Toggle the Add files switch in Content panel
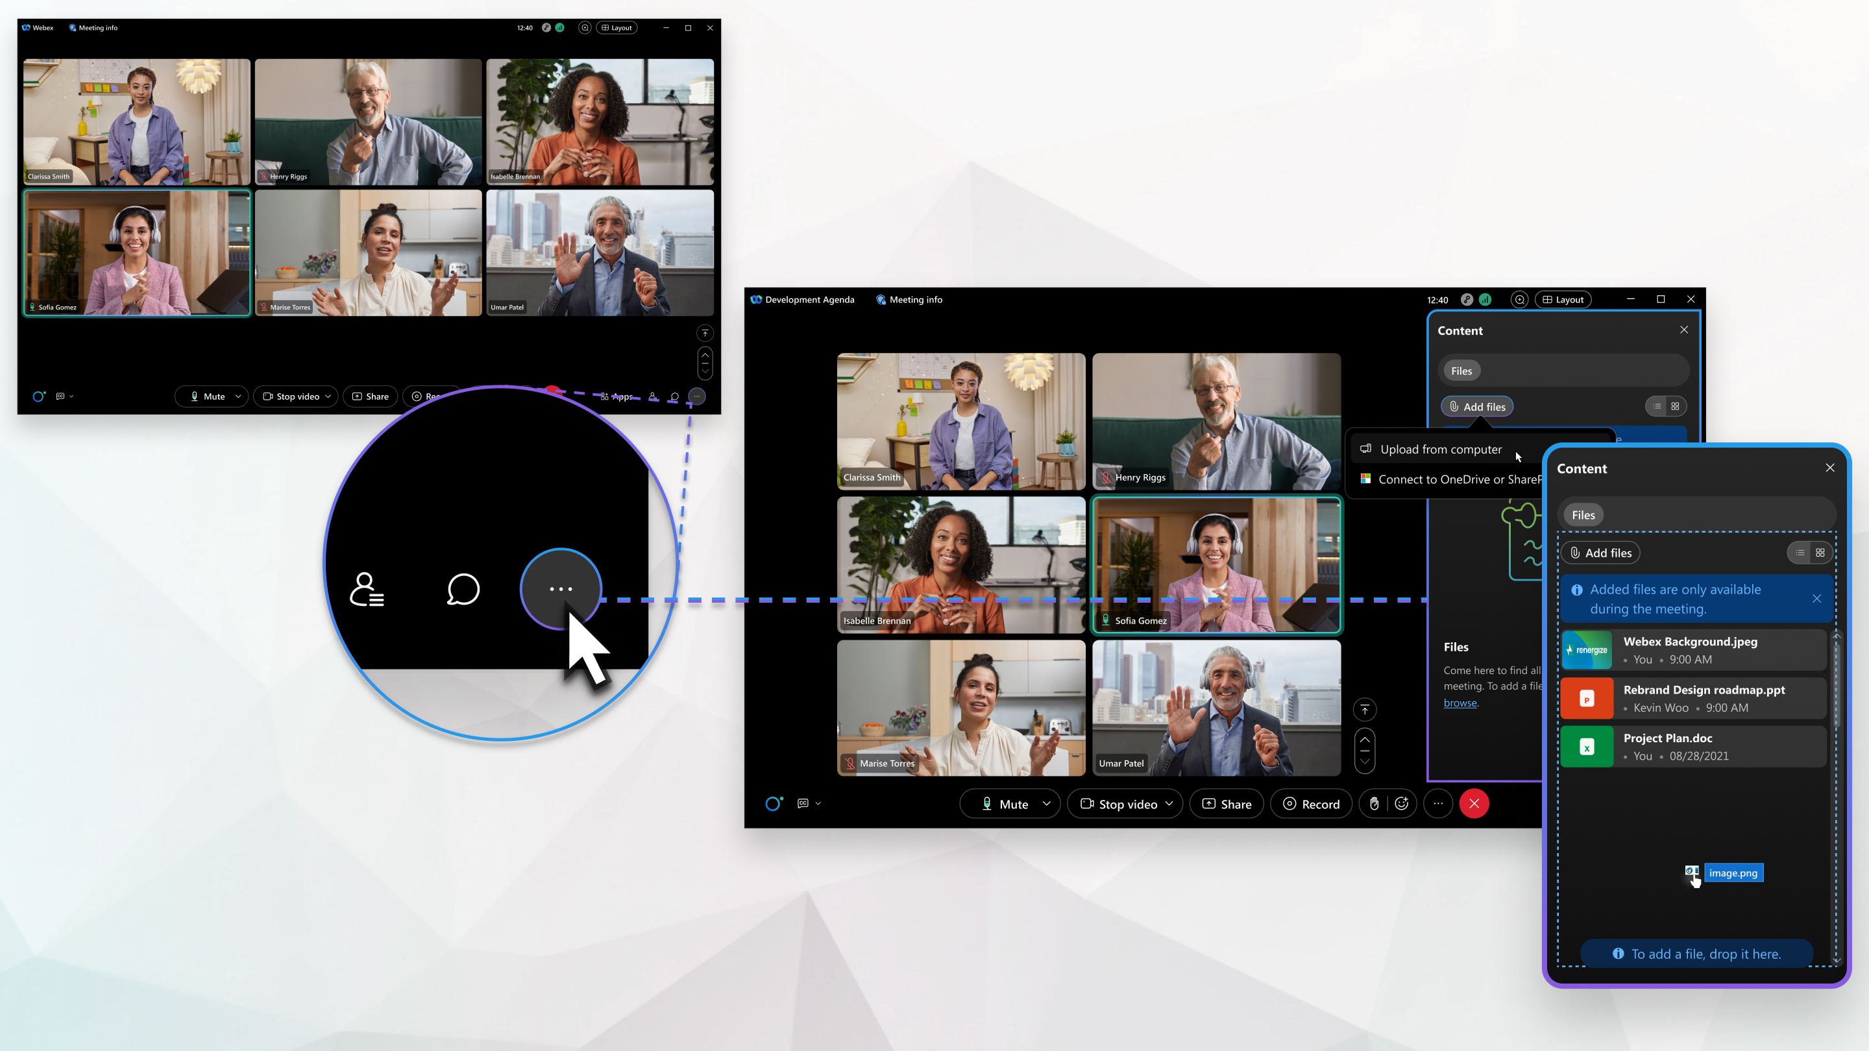The image size is (1869, 1051). pyautogui.click(x=1811, y=552)
